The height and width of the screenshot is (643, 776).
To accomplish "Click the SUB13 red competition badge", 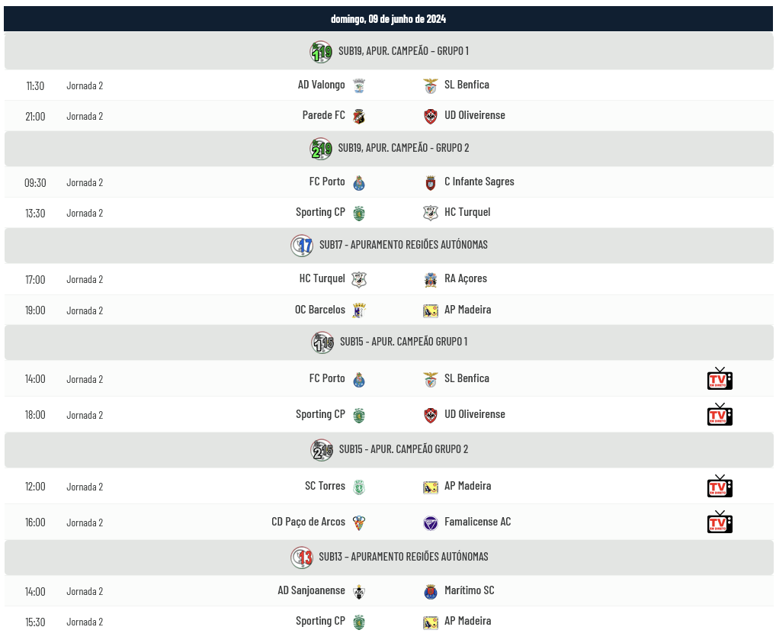I will [302, 558].
